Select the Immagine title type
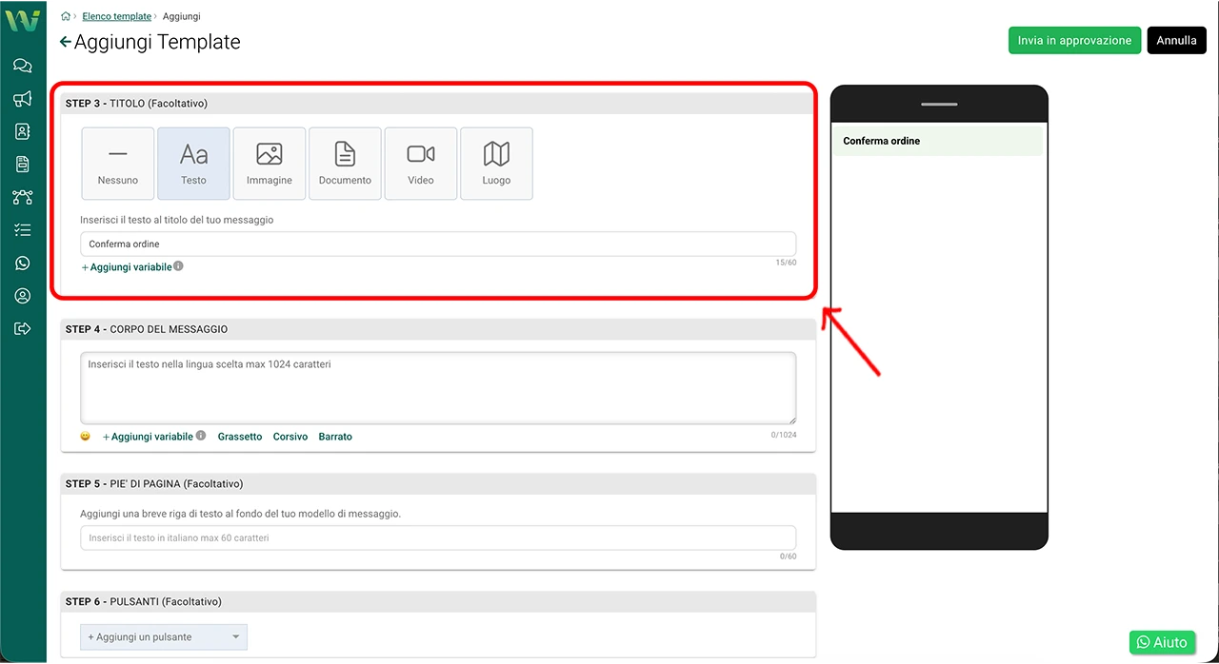1219x664 pixels. tap(270, 164)
